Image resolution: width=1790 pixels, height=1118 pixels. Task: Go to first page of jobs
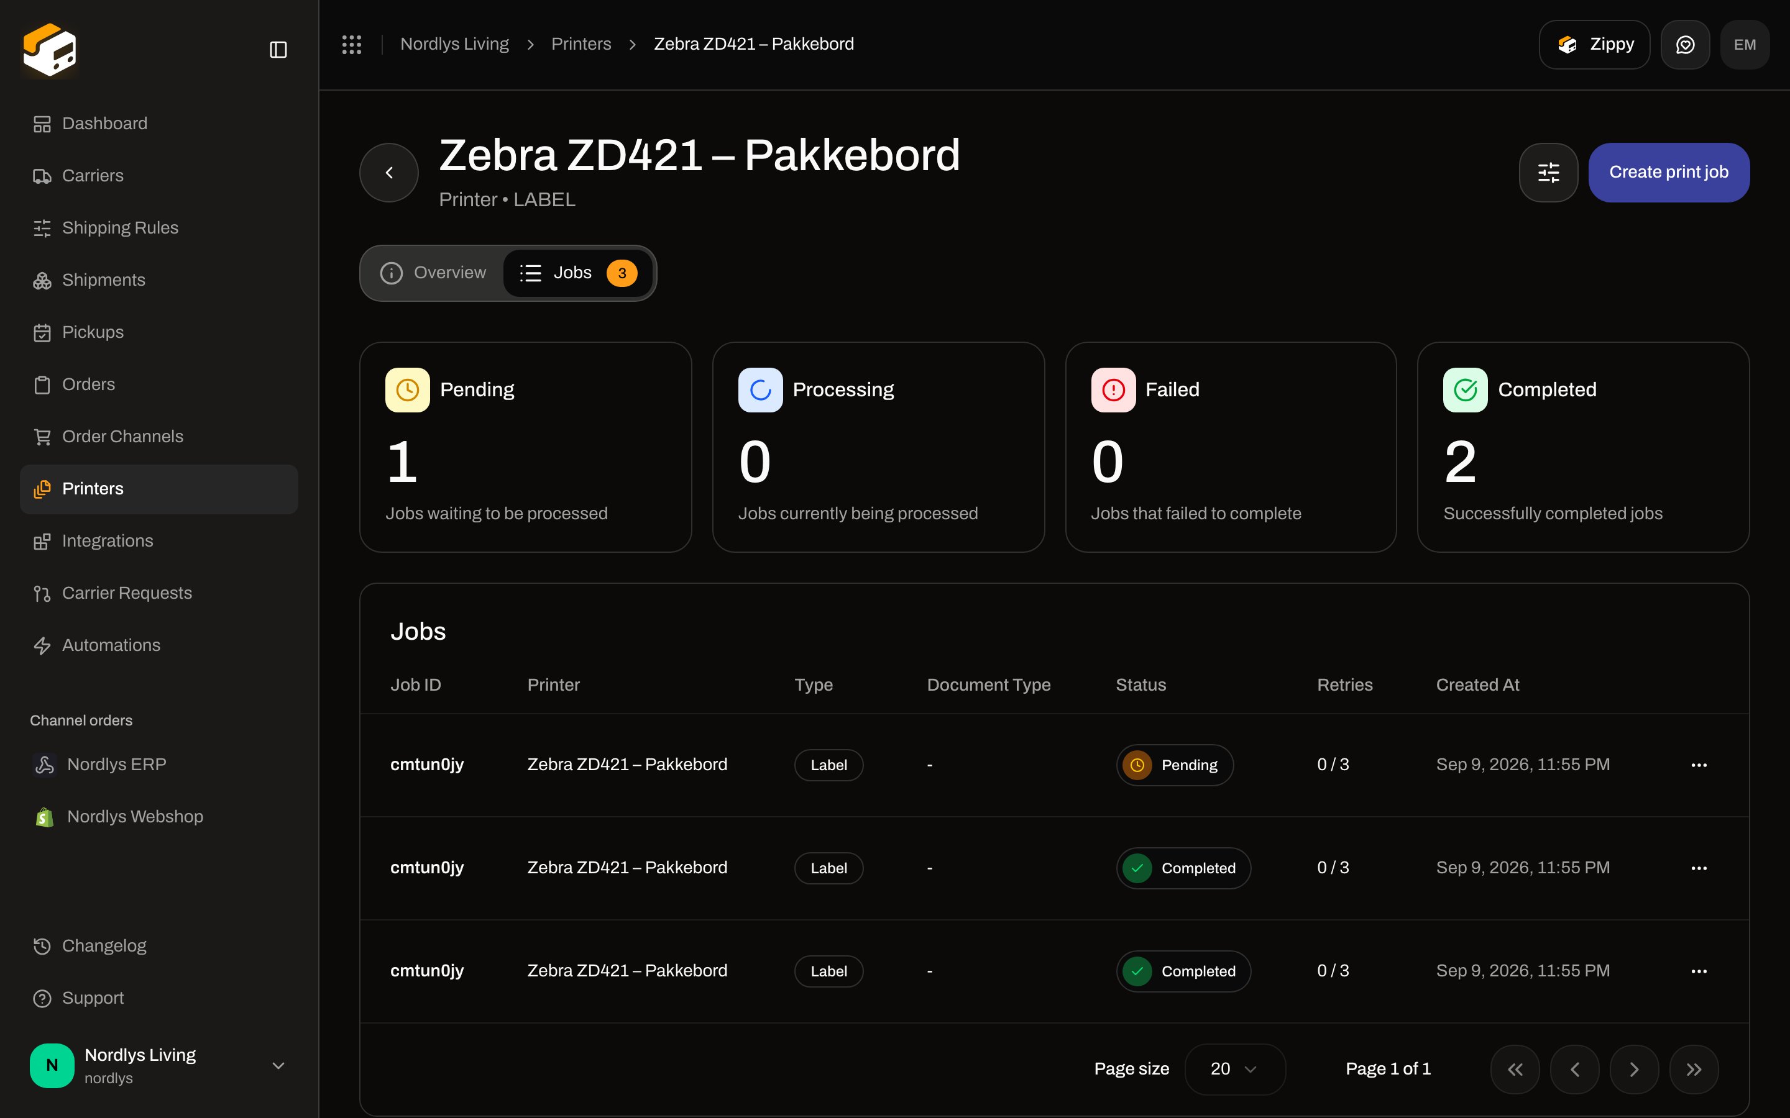coord(1515,1069)
